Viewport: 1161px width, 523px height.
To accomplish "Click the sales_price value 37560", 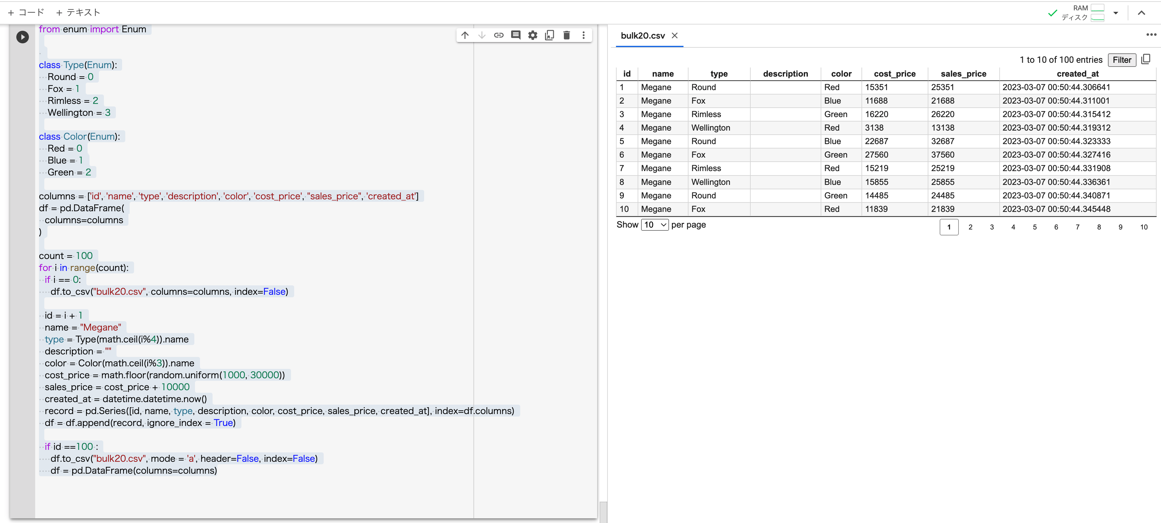I will click(963, 155).
